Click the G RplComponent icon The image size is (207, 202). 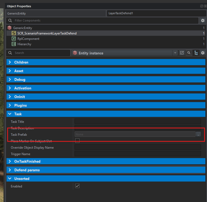(13, 39)
